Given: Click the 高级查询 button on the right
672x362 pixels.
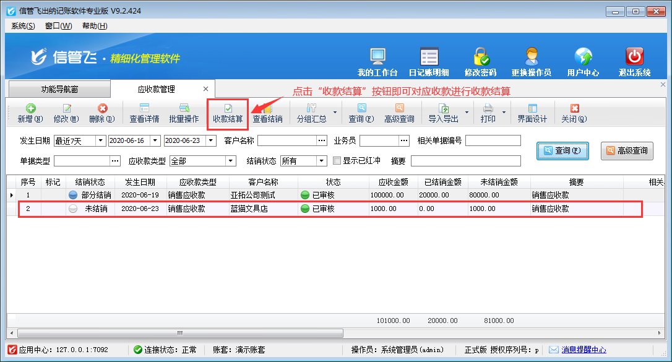Looking at the screenshot, I should pyautogui.click(x=627, y=150).
